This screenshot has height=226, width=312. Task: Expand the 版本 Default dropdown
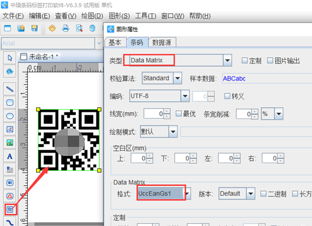click(251, 193)
